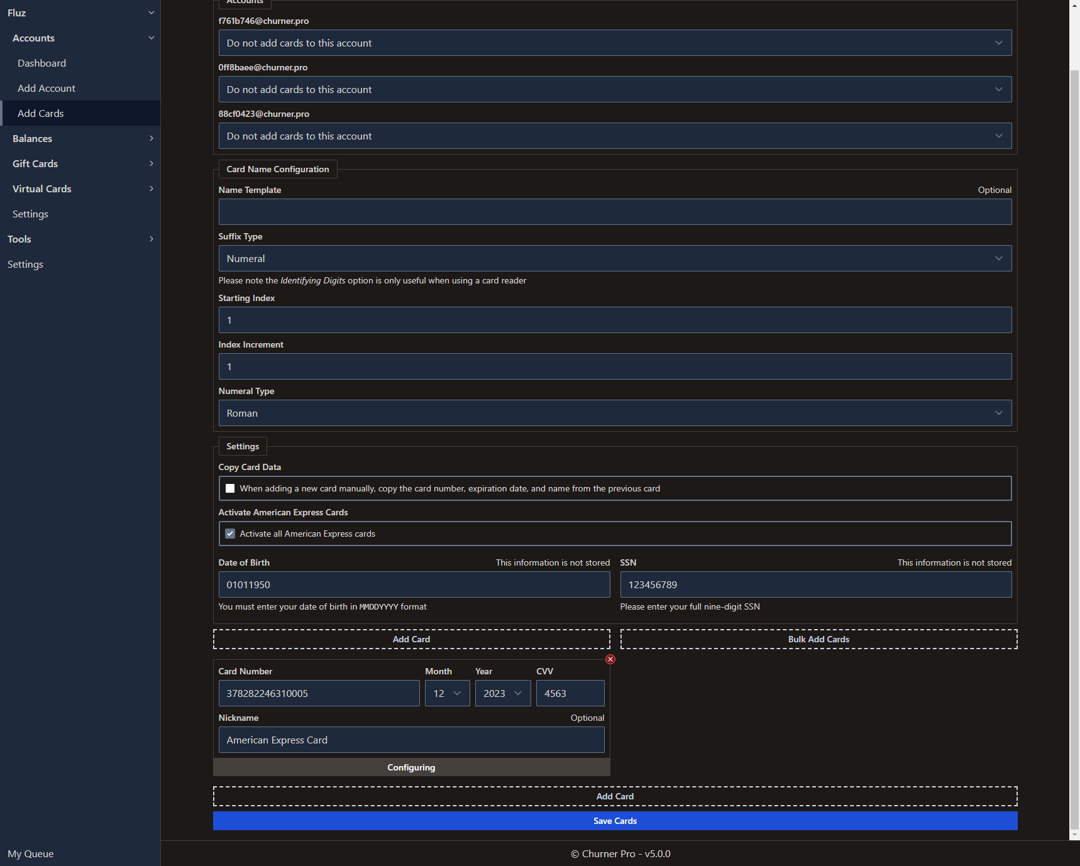Click the blue Save Cards button

pyautogui.click(x=614, y=821)
